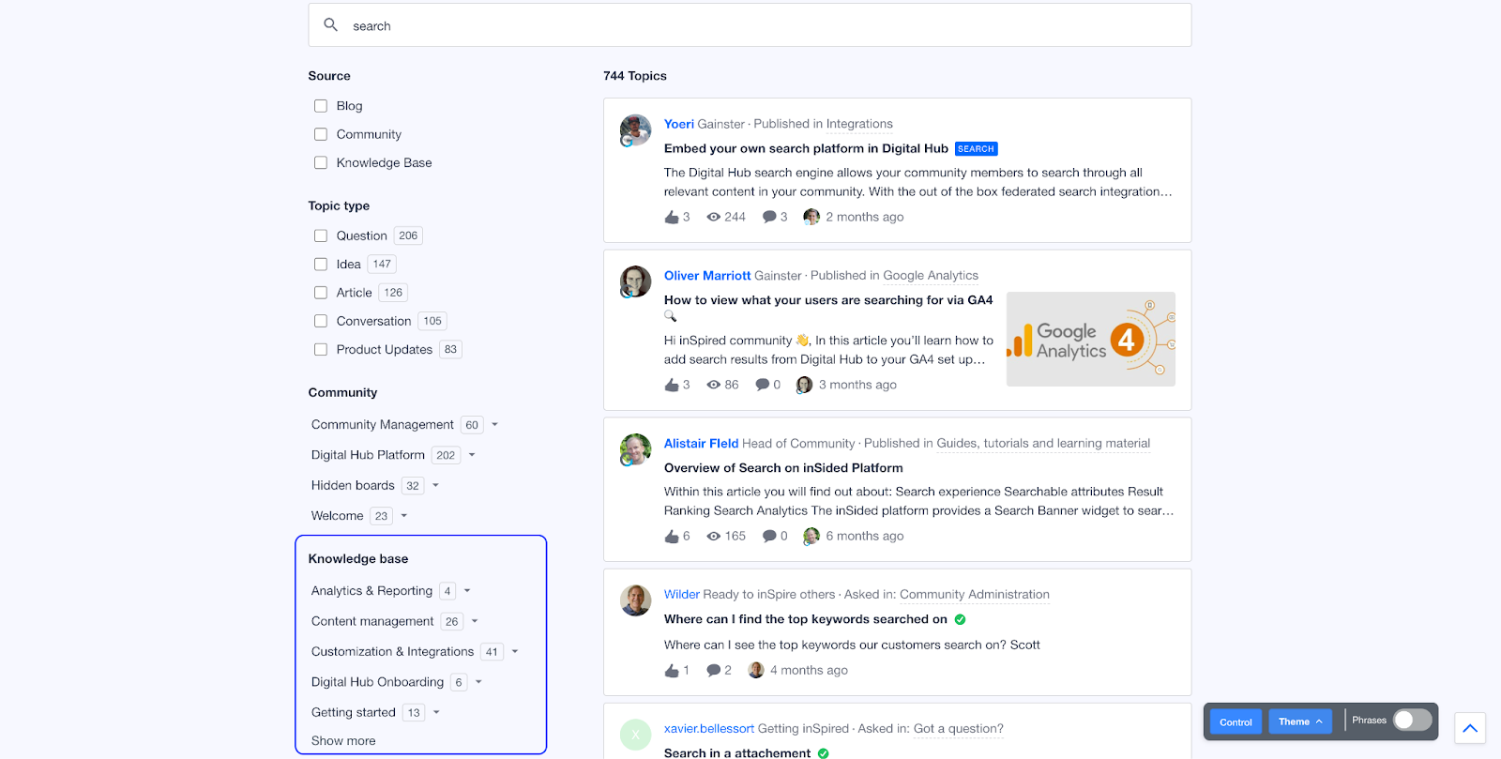The height and width of the screenshot is (759, 1501).
Task: Check the Idea topic type checkbox
Action: coord(321,265)
